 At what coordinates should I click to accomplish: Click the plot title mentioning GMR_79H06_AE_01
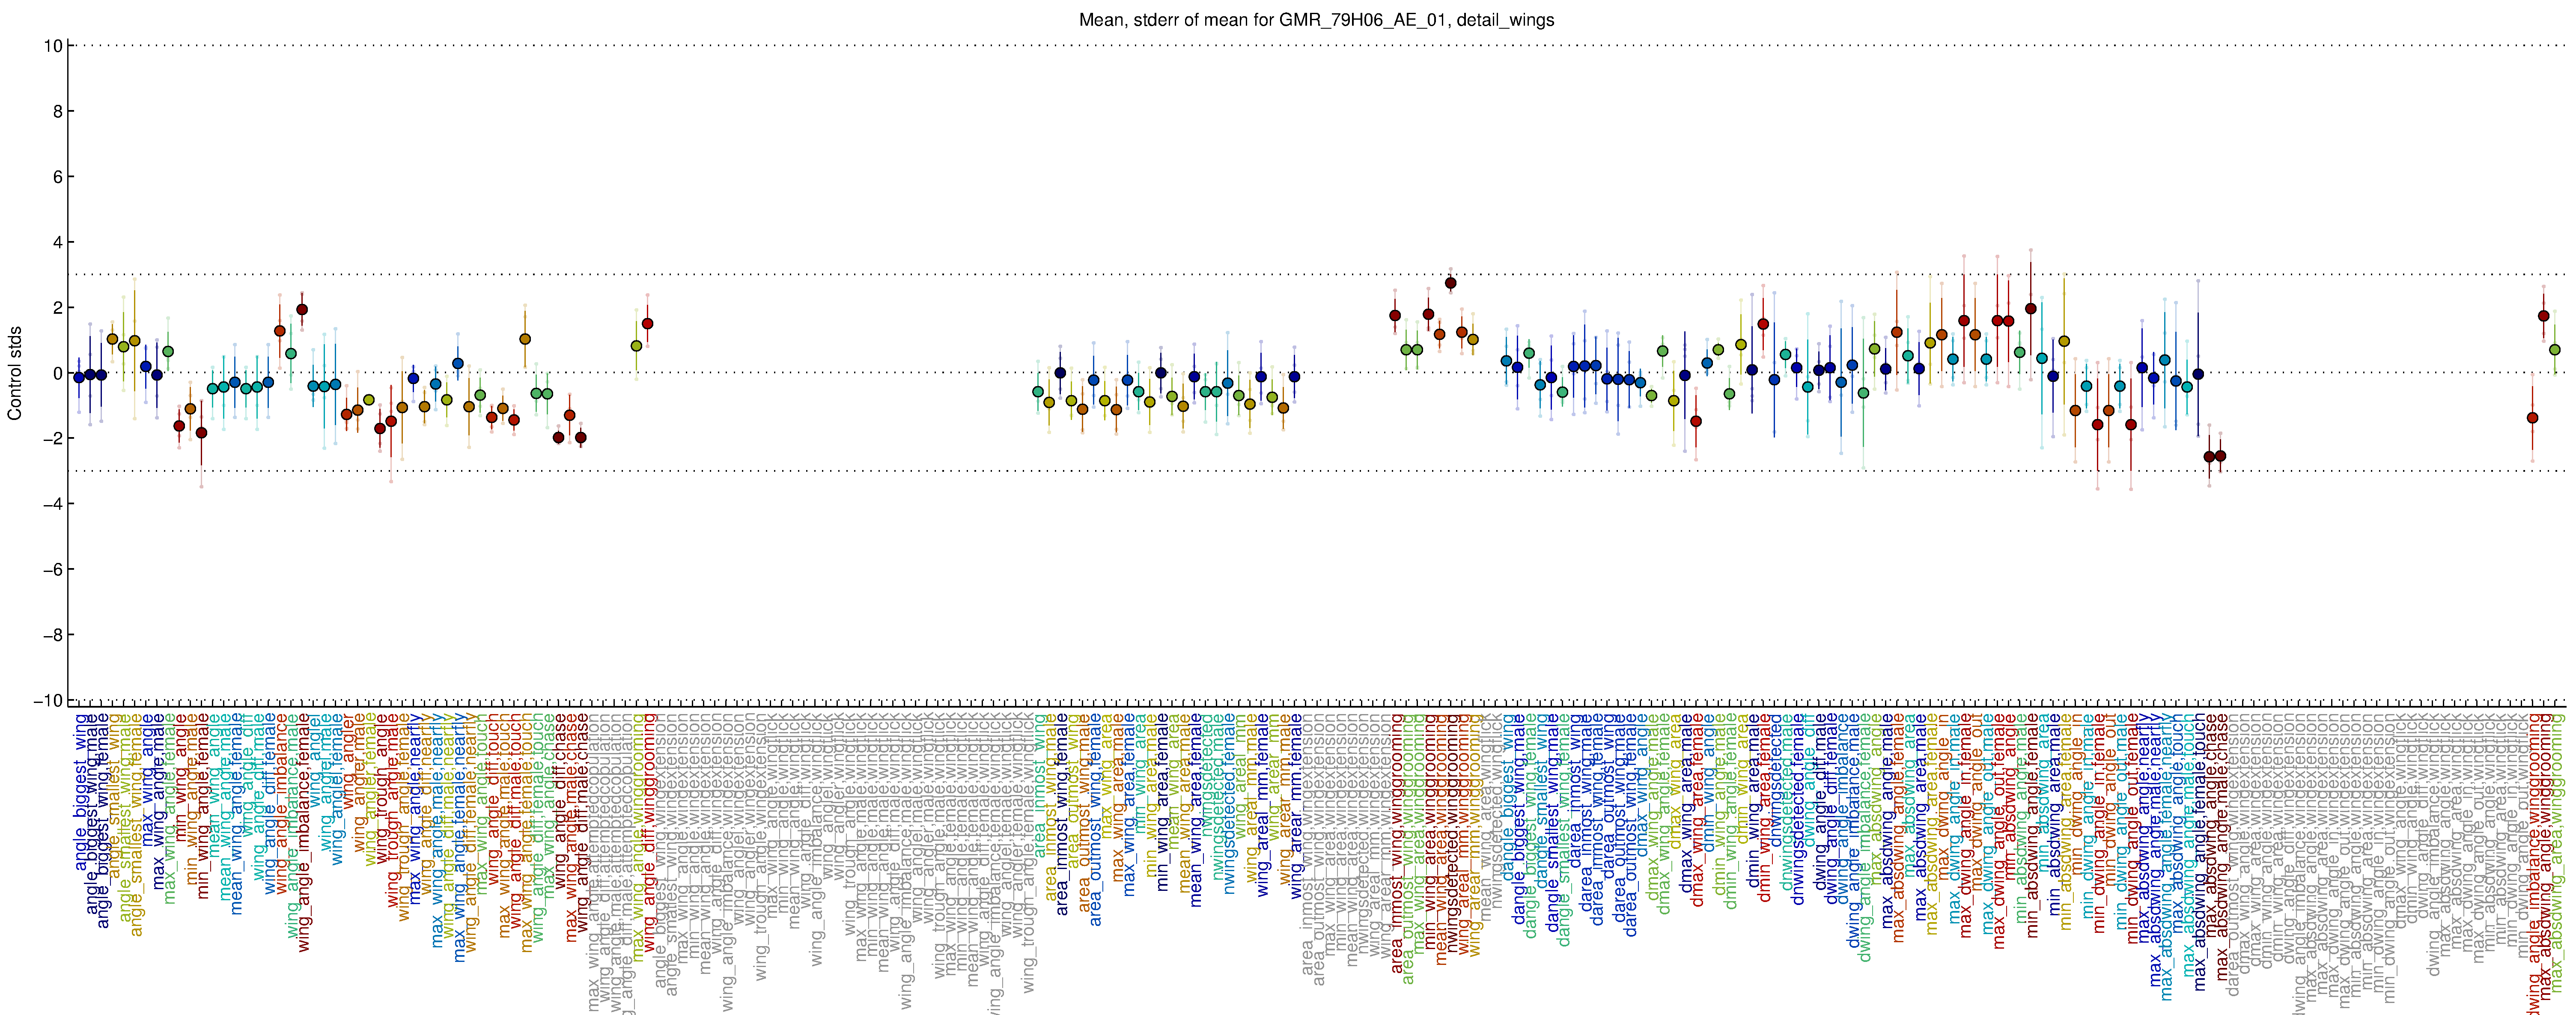point(1316,20)
